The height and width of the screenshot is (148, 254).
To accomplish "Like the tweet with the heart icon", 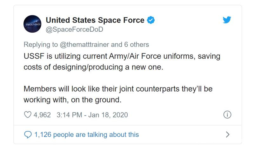I will coord(27,115).
